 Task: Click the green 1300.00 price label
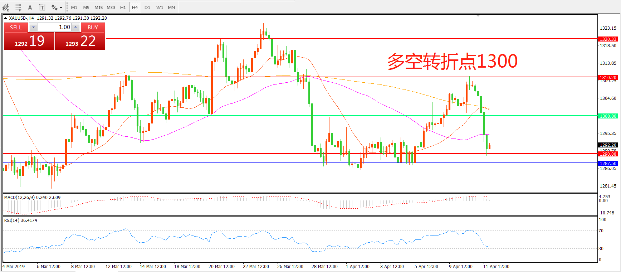[608, 116]
